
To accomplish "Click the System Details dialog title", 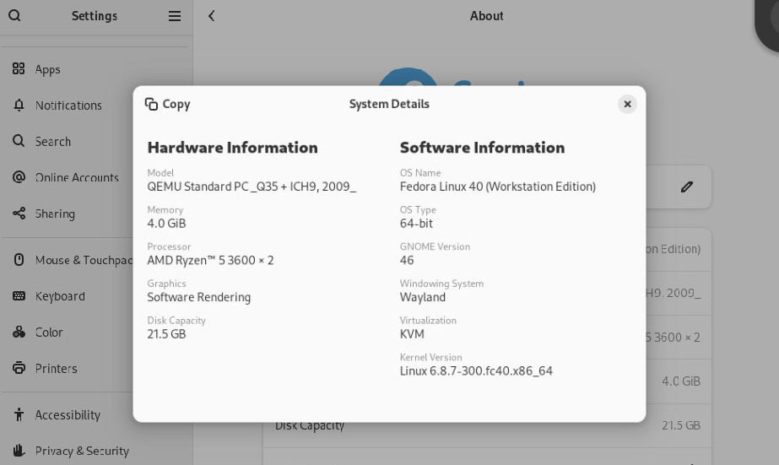I will (x=389, y=105).
